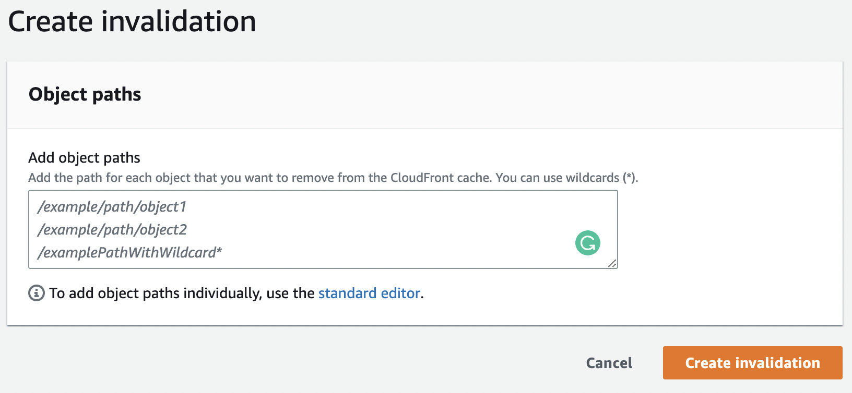852x393 pixels.
Task: Click the /examplePathWithWildcard* placeholder line
Action: [x=129, y=253]
